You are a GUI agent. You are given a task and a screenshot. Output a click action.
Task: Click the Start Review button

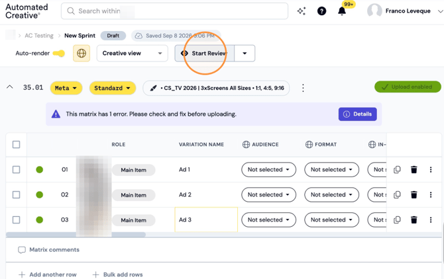pos(205,53)
